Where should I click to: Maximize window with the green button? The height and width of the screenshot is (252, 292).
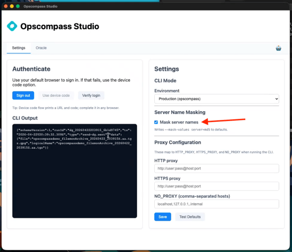18,7
